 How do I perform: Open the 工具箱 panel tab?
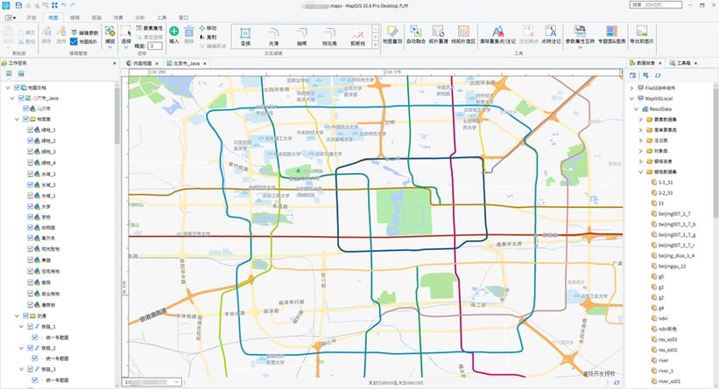pos(683,63)
